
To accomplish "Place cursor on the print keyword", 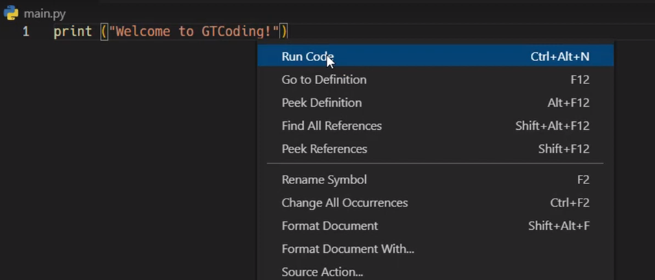I will pos(72,32).
